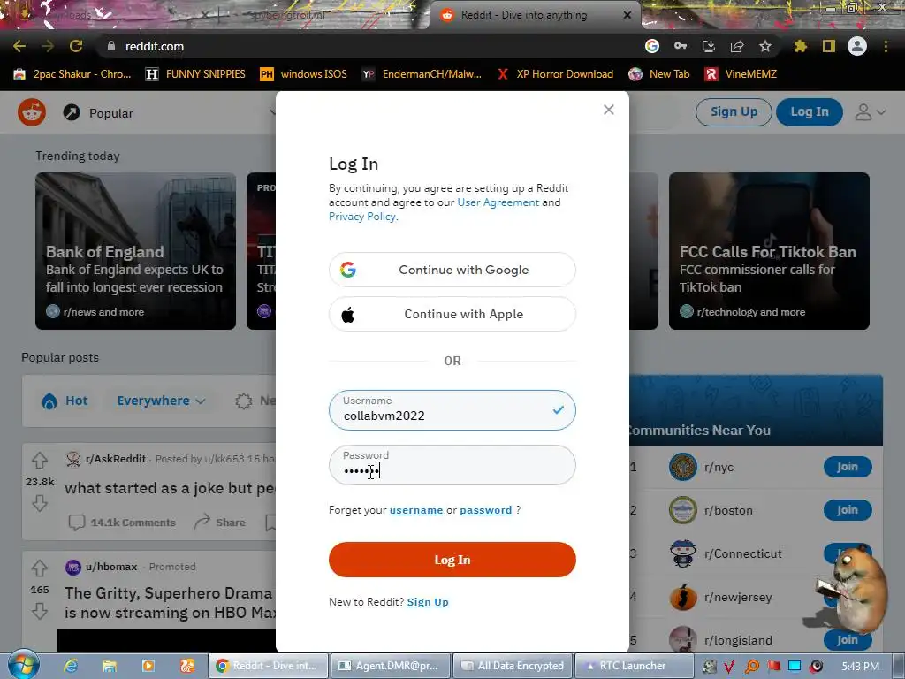Join the r/boston community
The width and height of the screenshot is (905, 679).
click(x=848, y=510)
